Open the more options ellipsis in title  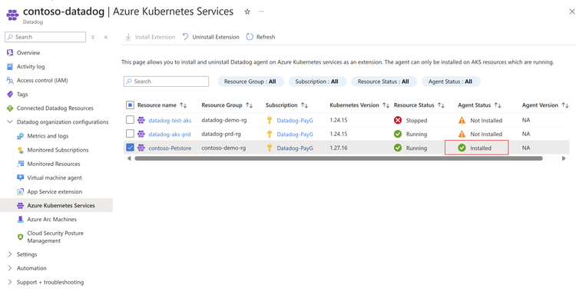(x=261, y=12)
